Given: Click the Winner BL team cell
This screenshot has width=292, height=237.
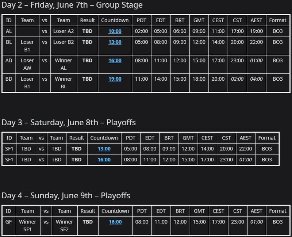Looking at the screenshot, I should 64,83.
